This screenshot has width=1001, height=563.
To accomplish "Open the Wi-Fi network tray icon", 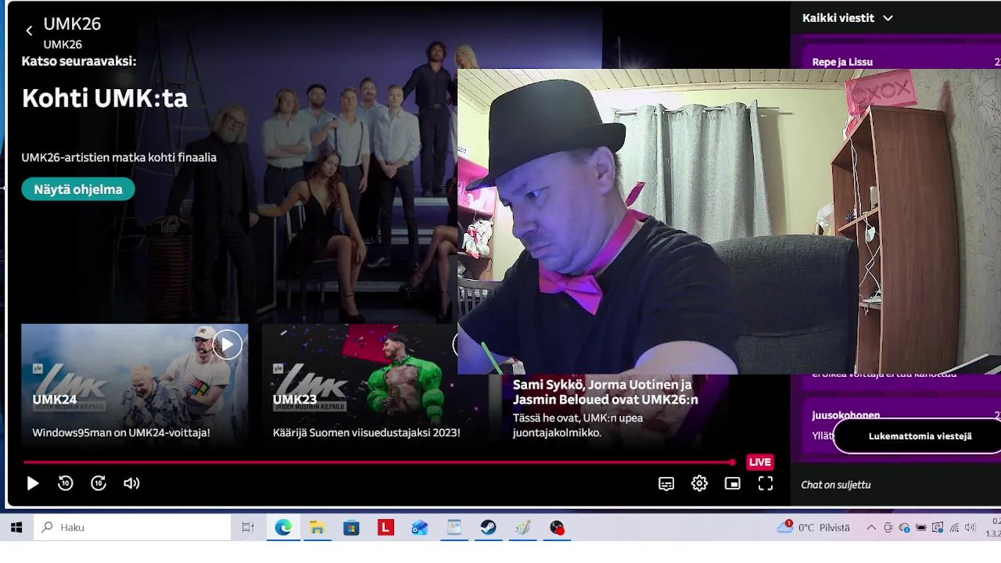I will click(x=954, y=528).
